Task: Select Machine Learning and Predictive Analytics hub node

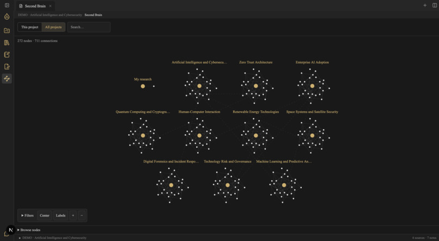Action: 284,185
